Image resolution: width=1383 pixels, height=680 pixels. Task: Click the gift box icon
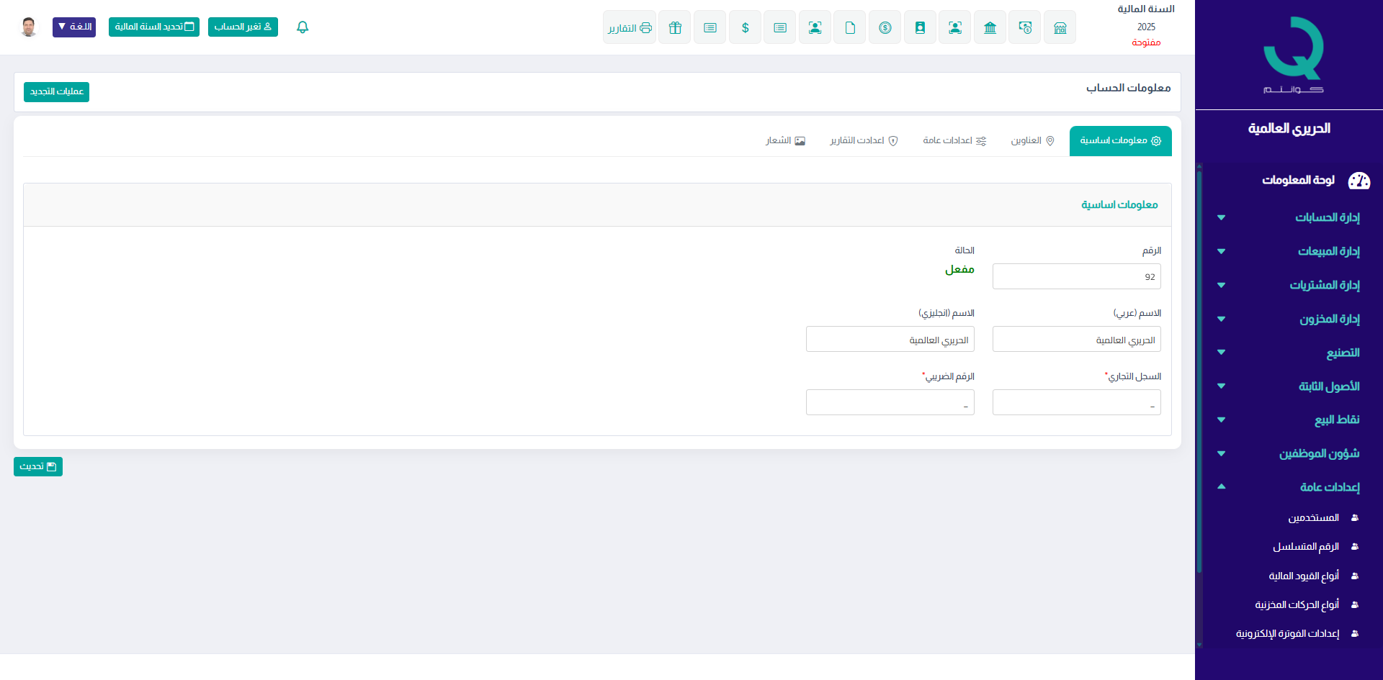pyautogui.click(x=674, y=27)
